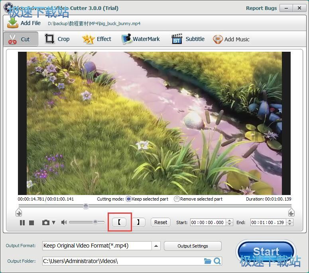Open Output Settings

pyautogui.click(x=193, y=246)
